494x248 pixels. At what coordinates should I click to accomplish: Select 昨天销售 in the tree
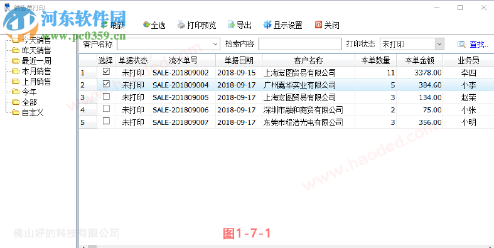[36, 50]
